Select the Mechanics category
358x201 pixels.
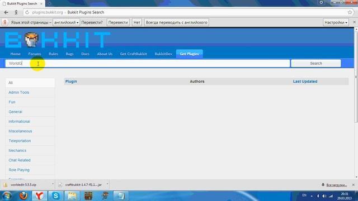[x=30, y=150]
